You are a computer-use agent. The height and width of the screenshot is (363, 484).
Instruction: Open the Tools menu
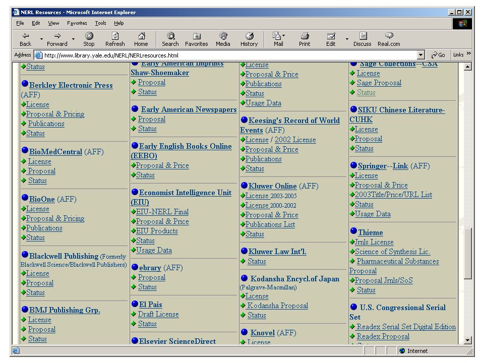click(x=100, y=23)
